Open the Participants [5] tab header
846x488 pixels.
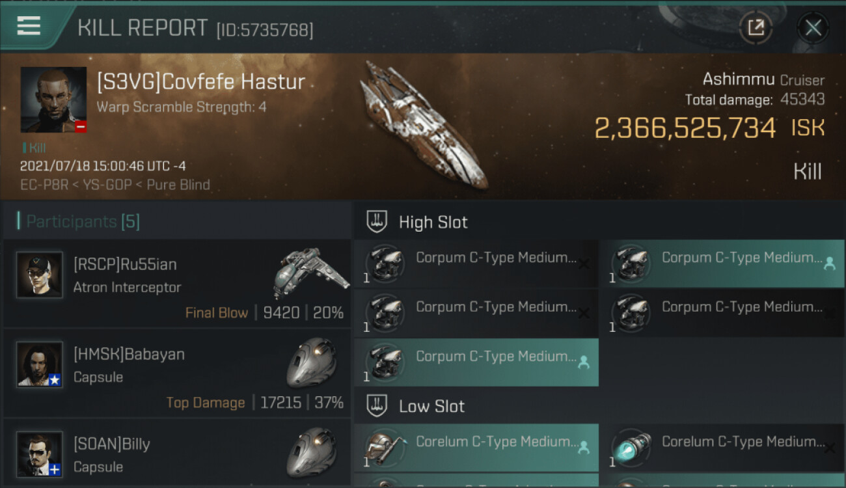click(83, 221)
